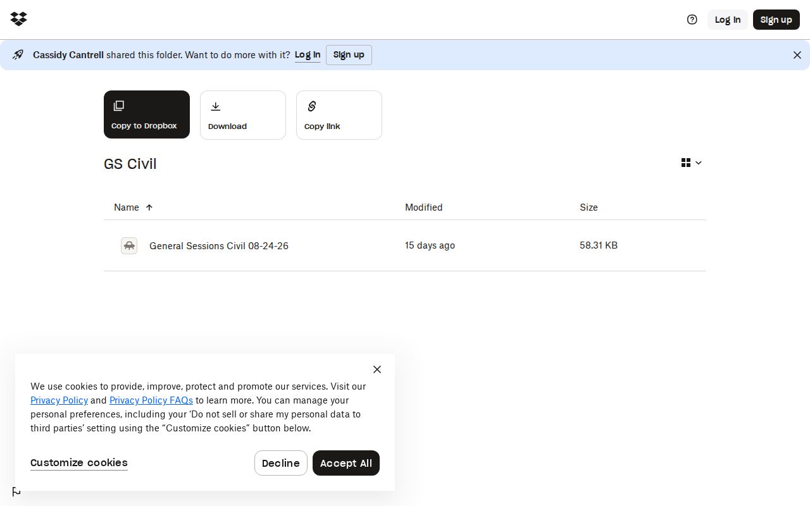The height and width of the screenshot is (506, 810).
Task: Open the help question mark icon
Action: click(692, 20)
